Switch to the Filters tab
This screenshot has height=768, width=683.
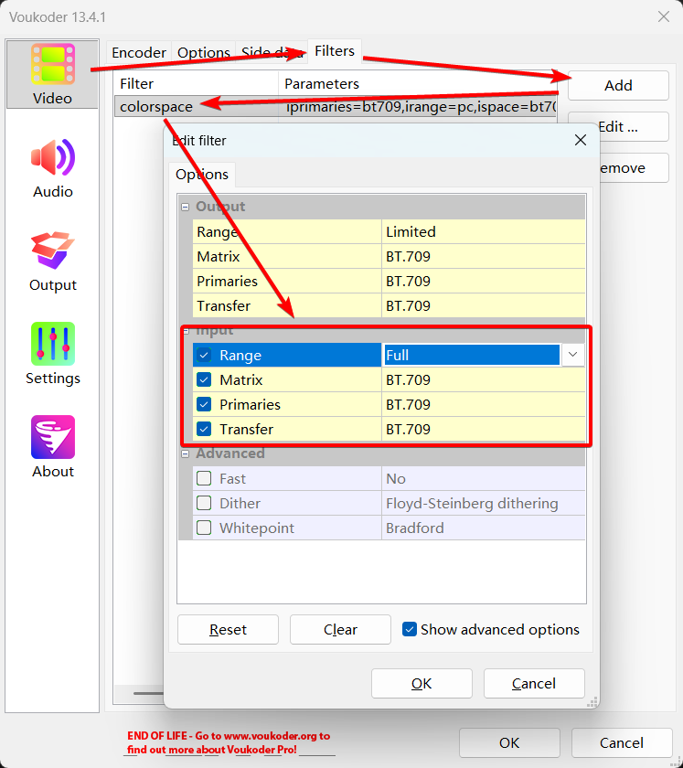335,51
